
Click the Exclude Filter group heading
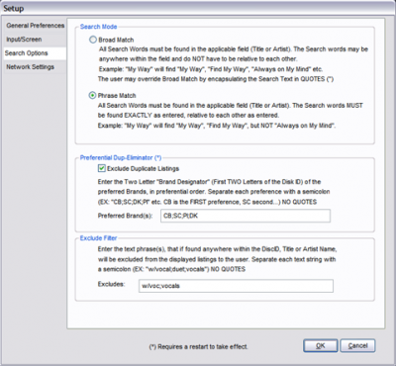[98, 238]
